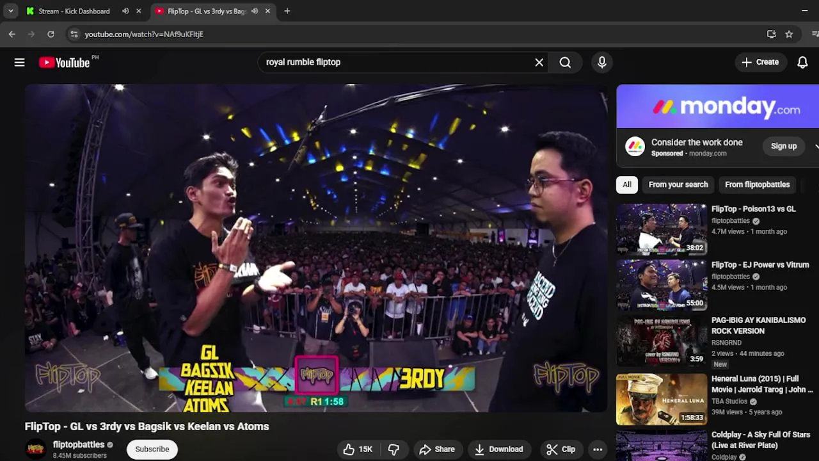Open Coldplay live video thumbnail

click(x=661, y=446)
